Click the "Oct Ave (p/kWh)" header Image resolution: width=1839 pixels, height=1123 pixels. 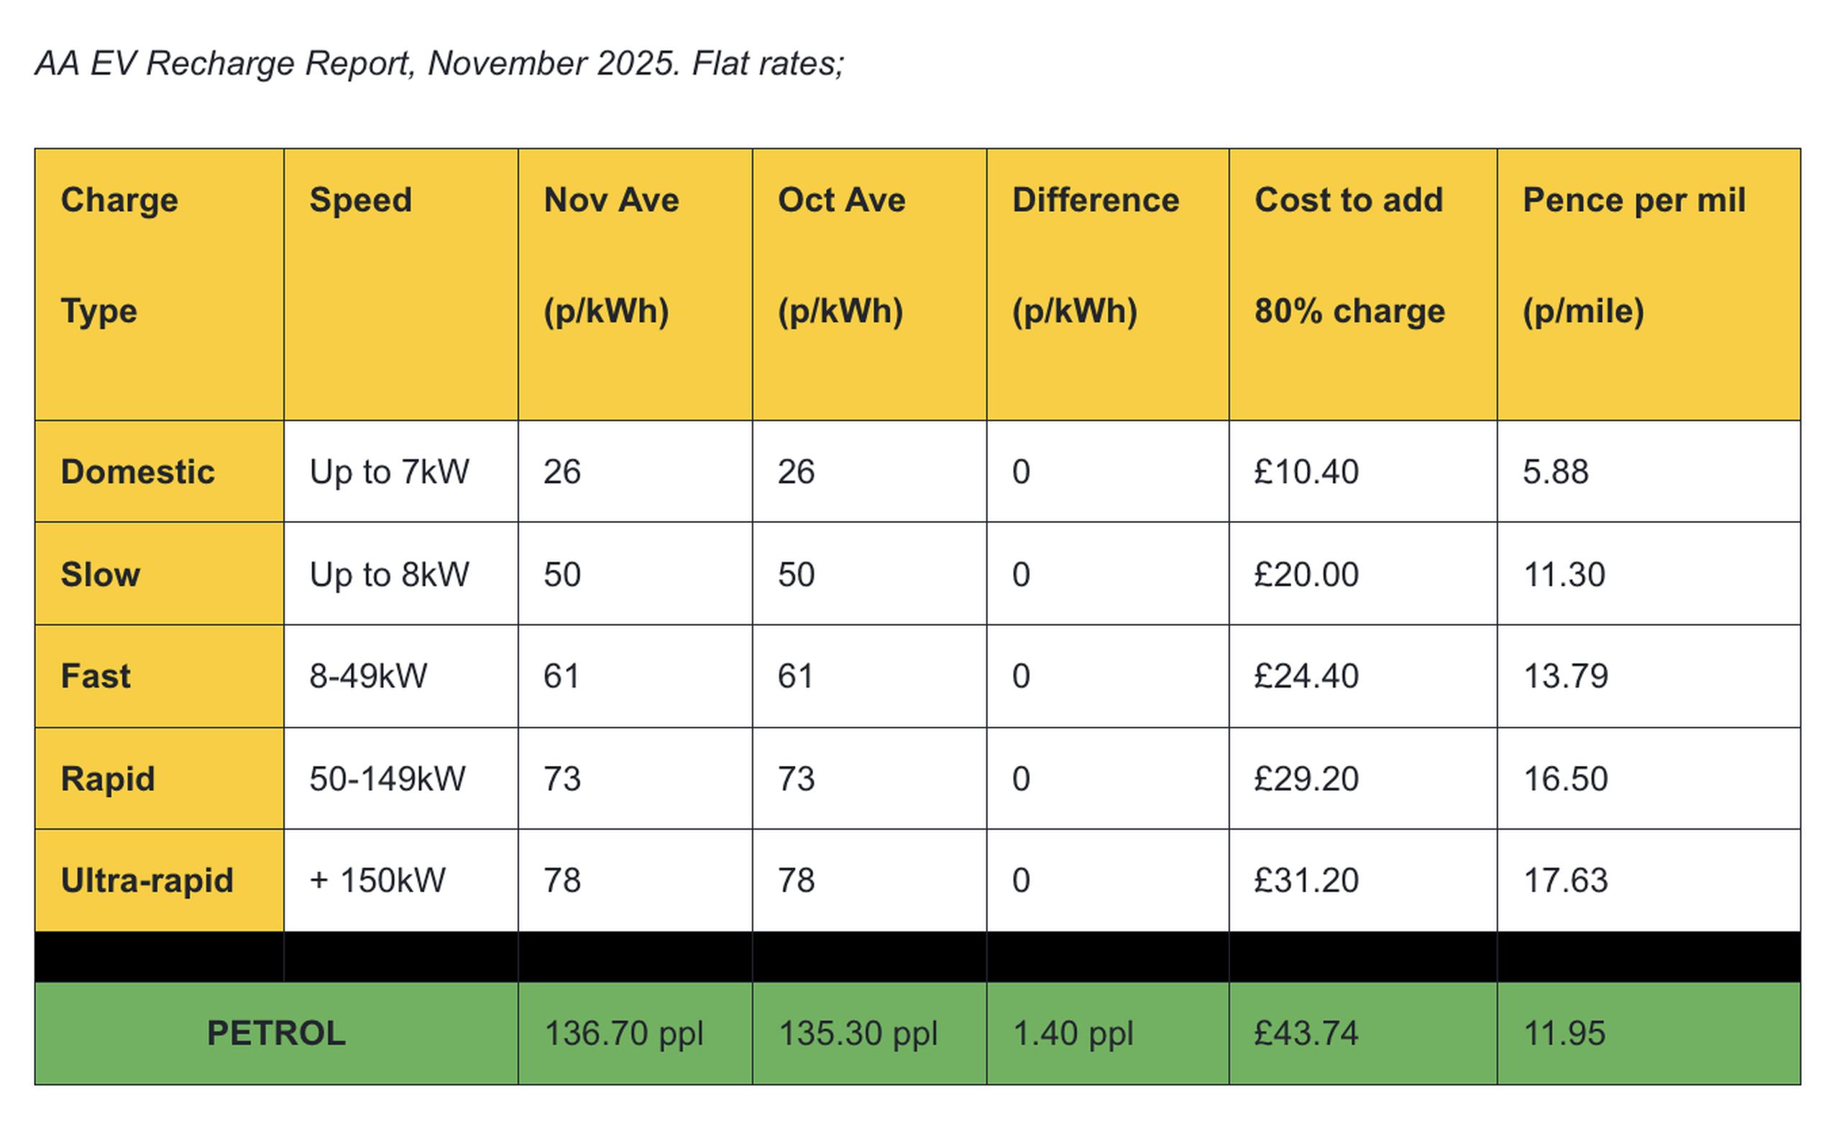pyautogui.click(x=868, y=283)
